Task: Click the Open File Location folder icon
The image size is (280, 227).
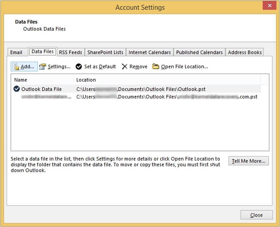Action: pos(156,67)
